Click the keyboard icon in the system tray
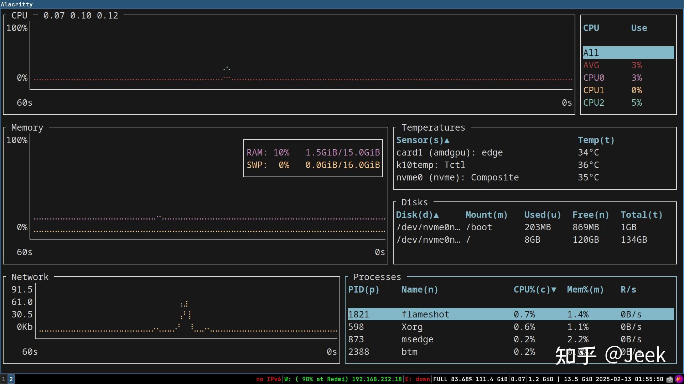The height and width of the screenshot is (384, 684). point(670,379)
